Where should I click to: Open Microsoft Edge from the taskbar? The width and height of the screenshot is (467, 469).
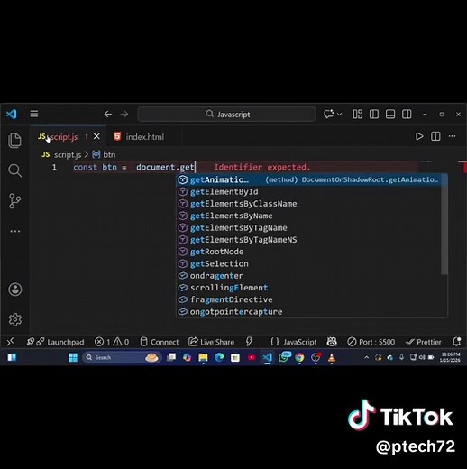(x=219, y=357)
